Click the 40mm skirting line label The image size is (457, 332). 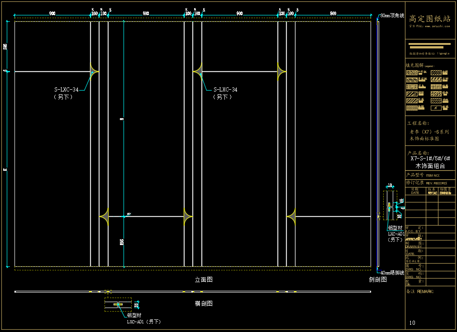pyautogui.click(x=392, y=273)
